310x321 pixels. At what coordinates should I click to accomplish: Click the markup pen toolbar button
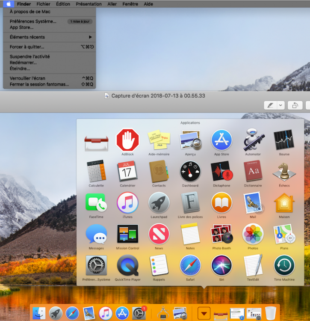coord(271,105)
